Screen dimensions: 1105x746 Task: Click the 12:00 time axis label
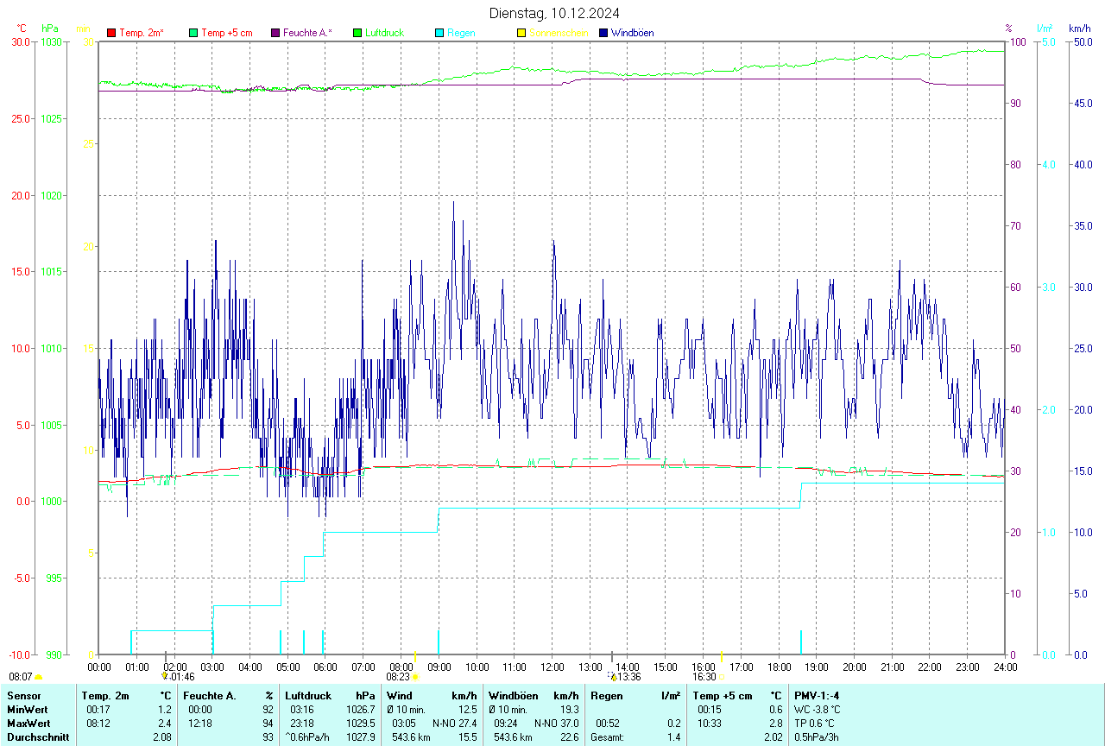coord(552,667)
